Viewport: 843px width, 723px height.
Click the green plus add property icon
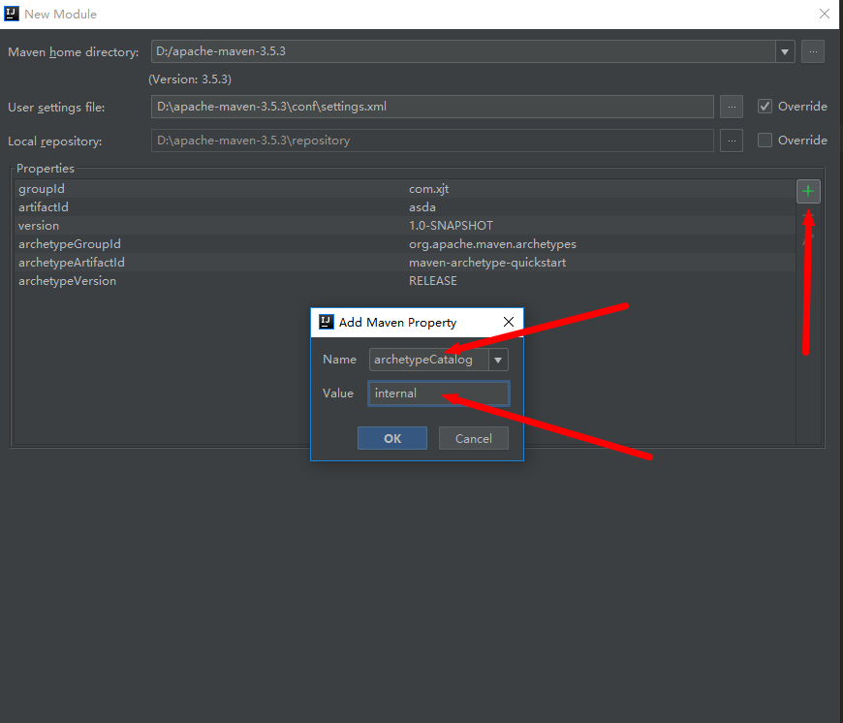point(808,192)
